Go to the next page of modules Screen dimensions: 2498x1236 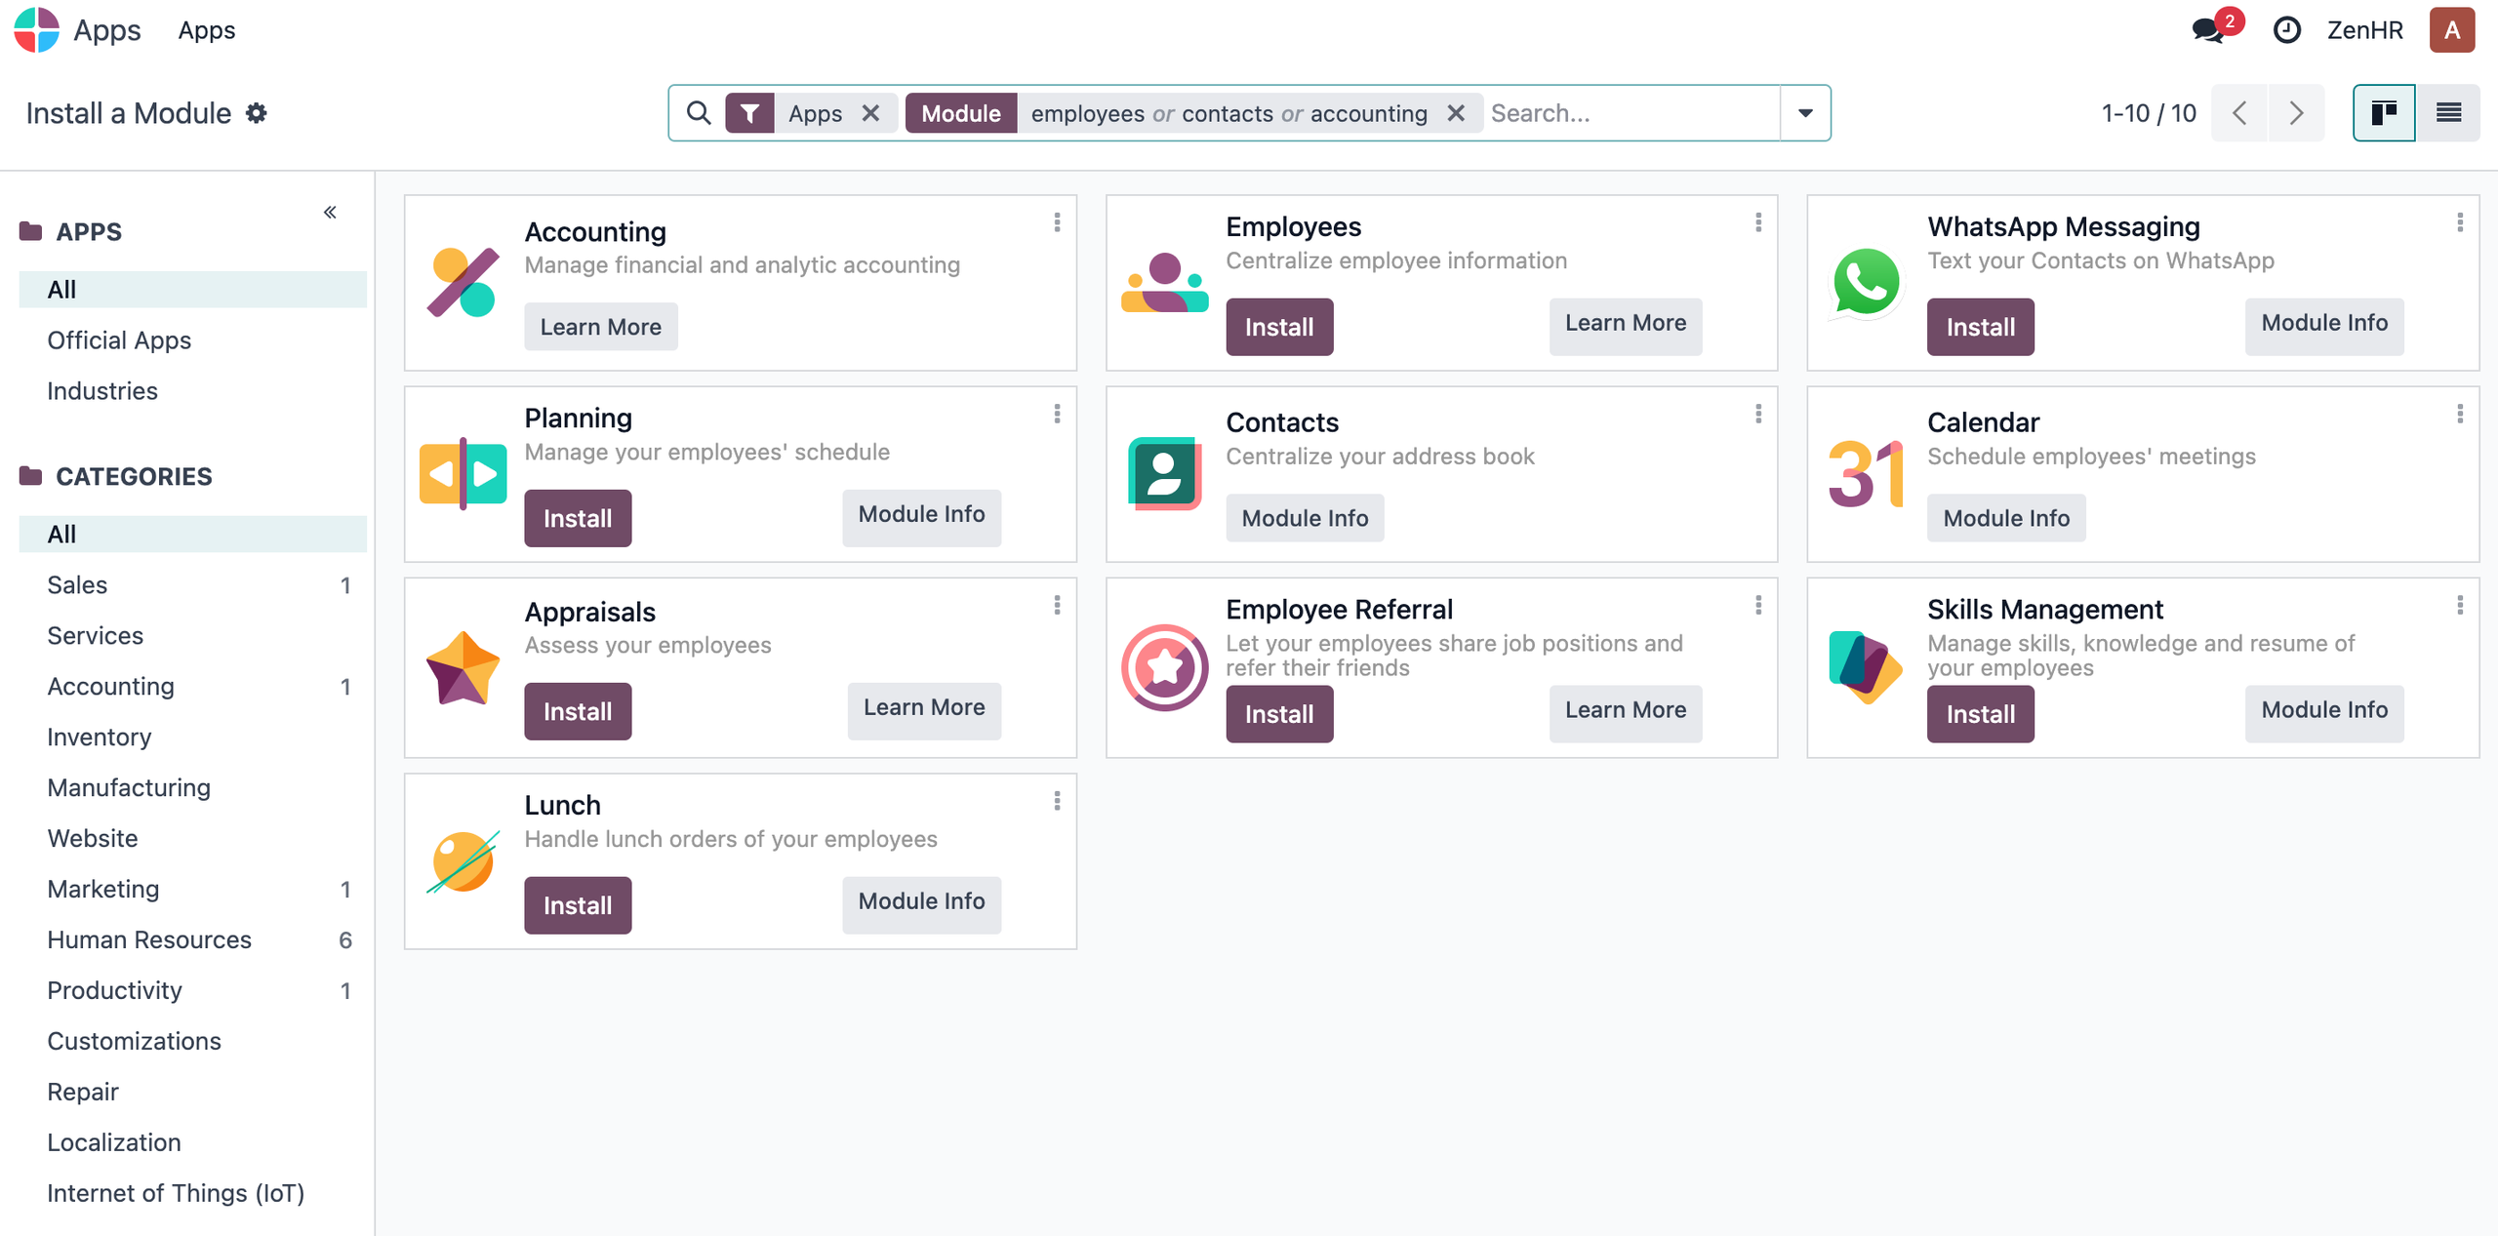coord(2296,113)
